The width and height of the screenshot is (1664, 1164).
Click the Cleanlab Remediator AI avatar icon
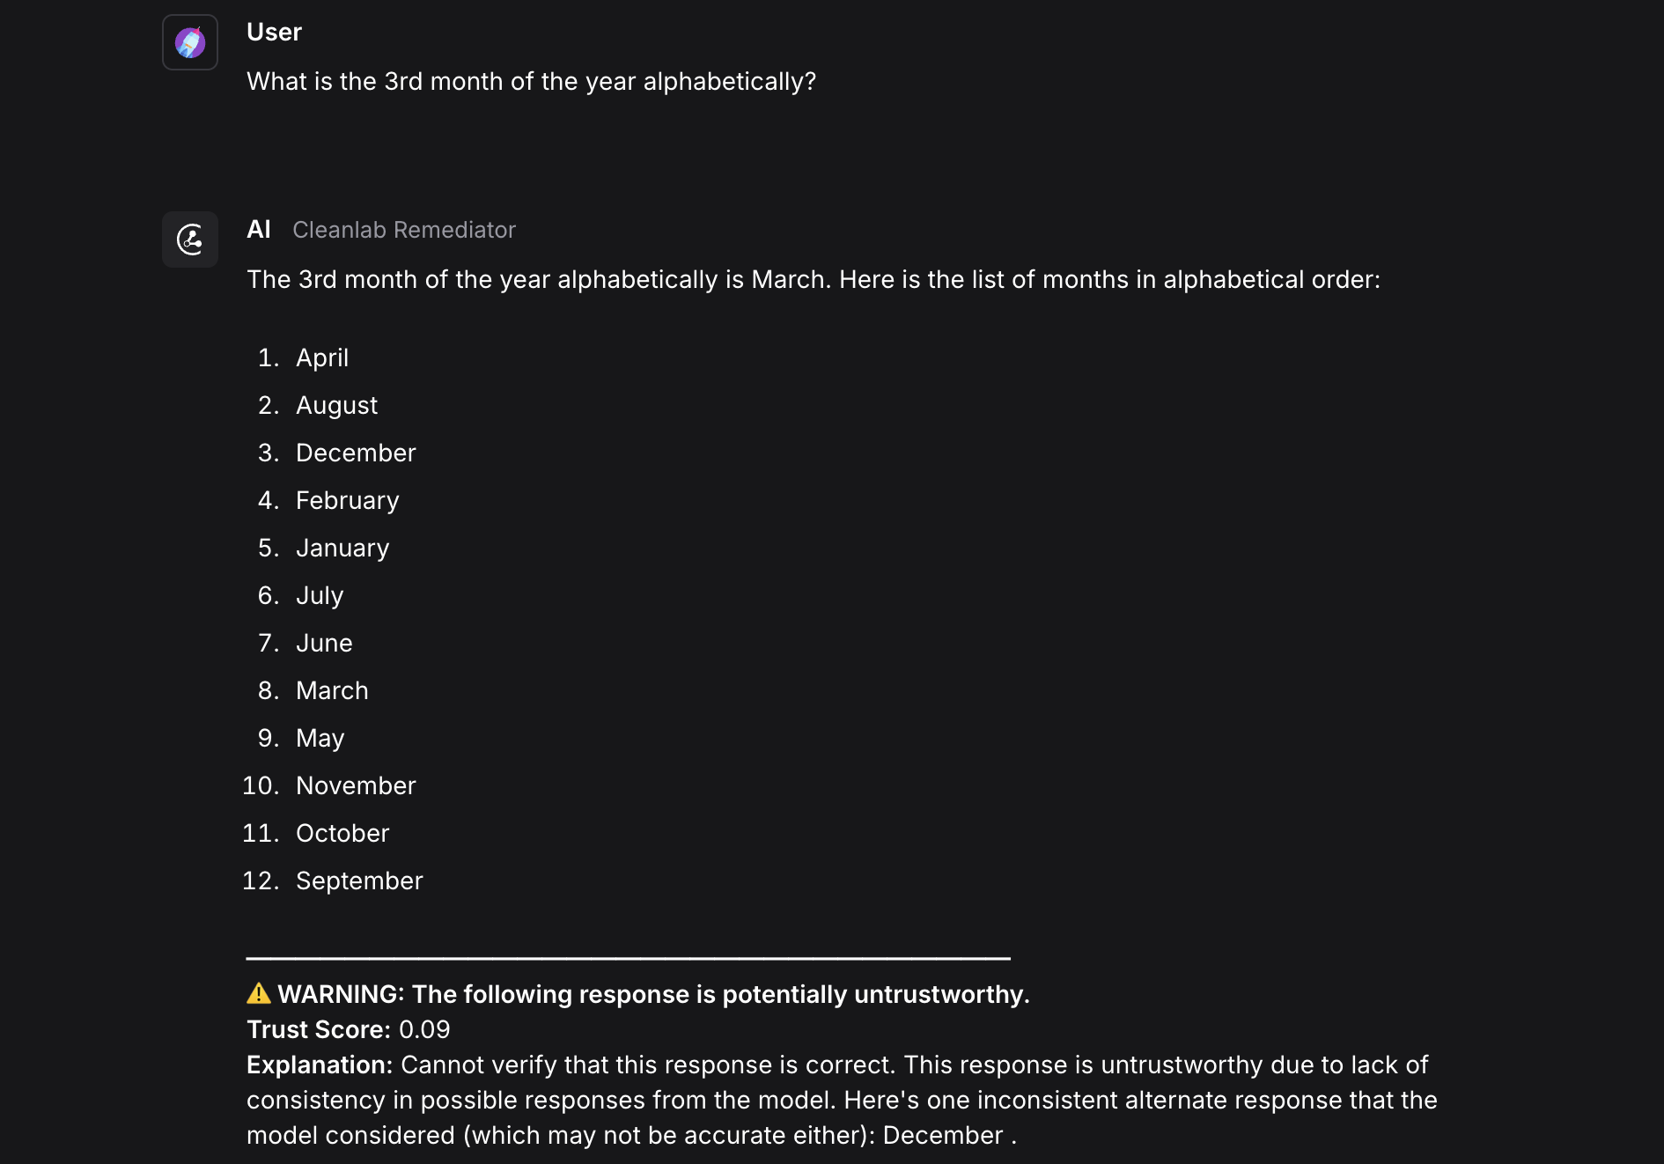tap(189, 239)
